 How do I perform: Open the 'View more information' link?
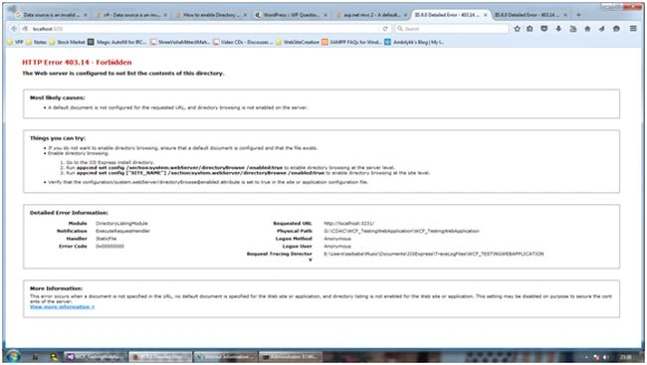click(62, 307)
